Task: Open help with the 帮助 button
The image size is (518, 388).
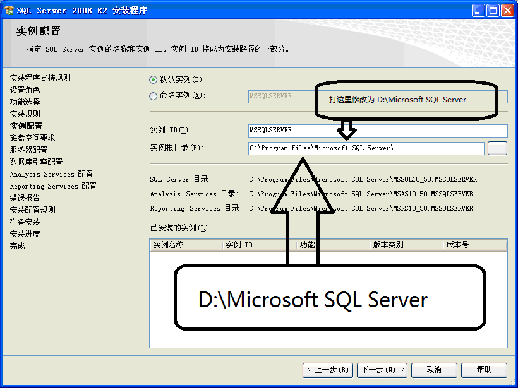Action: [484, 370]
